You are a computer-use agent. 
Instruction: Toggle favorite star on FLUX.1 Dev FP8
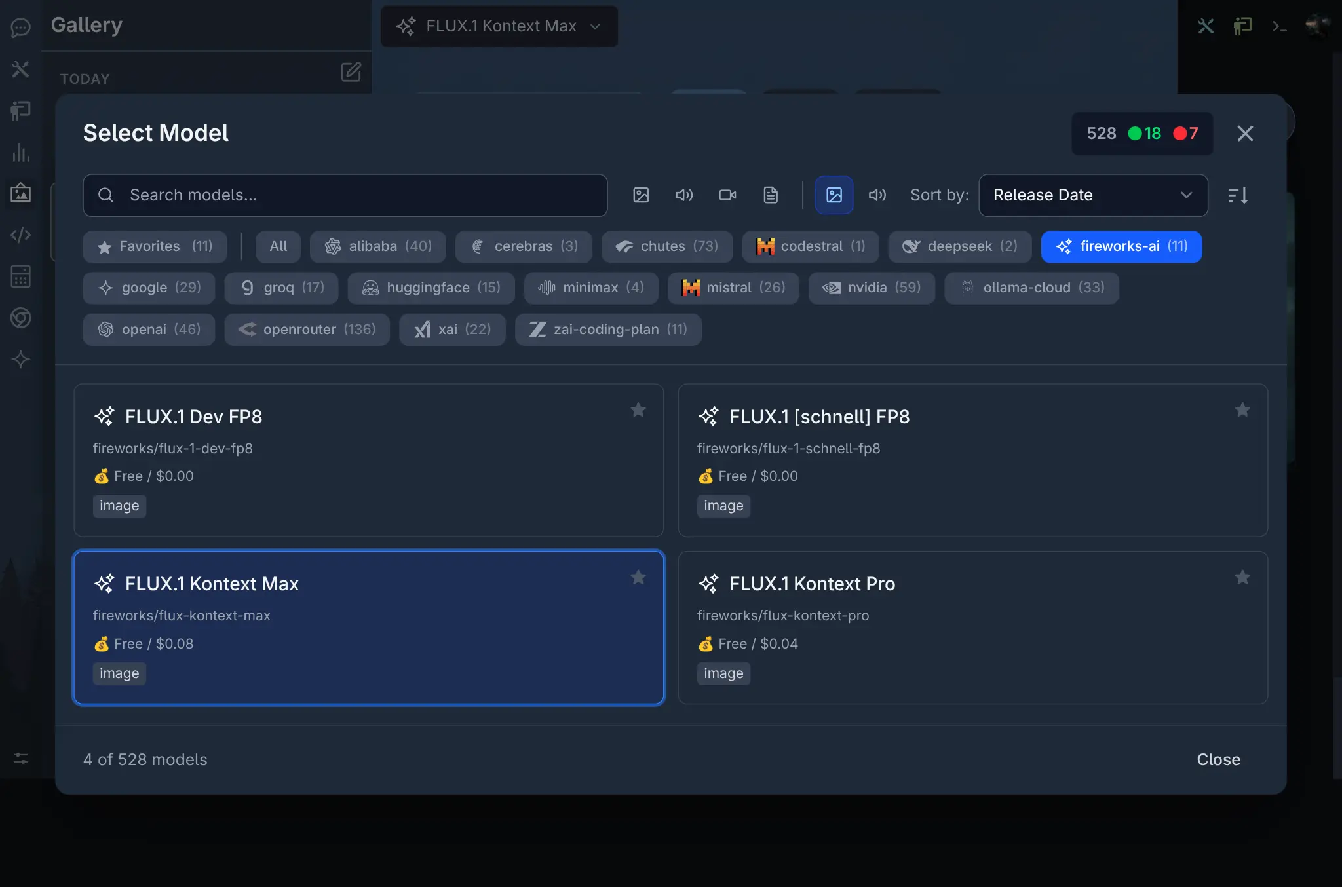[x=638, y=410]
